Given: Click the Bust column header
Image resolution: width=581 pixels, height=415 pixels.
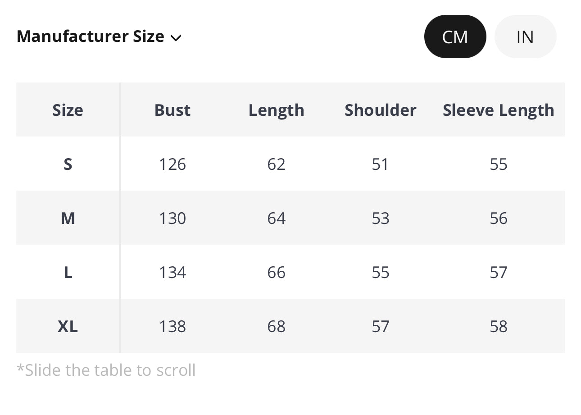Looking at the screenshot, I should (x=172, y=110).
